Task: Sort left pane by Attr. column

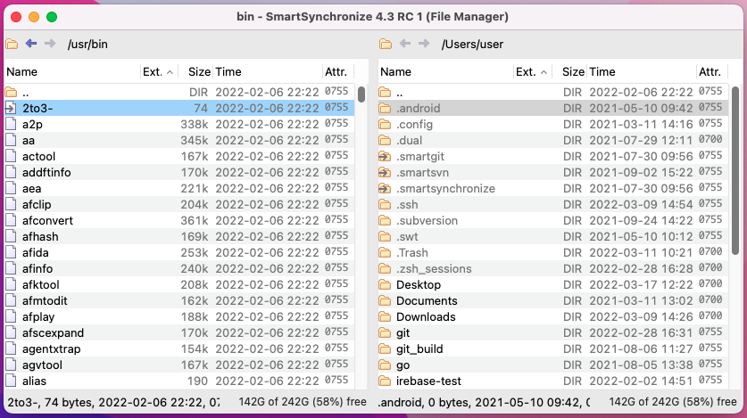Action: [x=337, y=72]
